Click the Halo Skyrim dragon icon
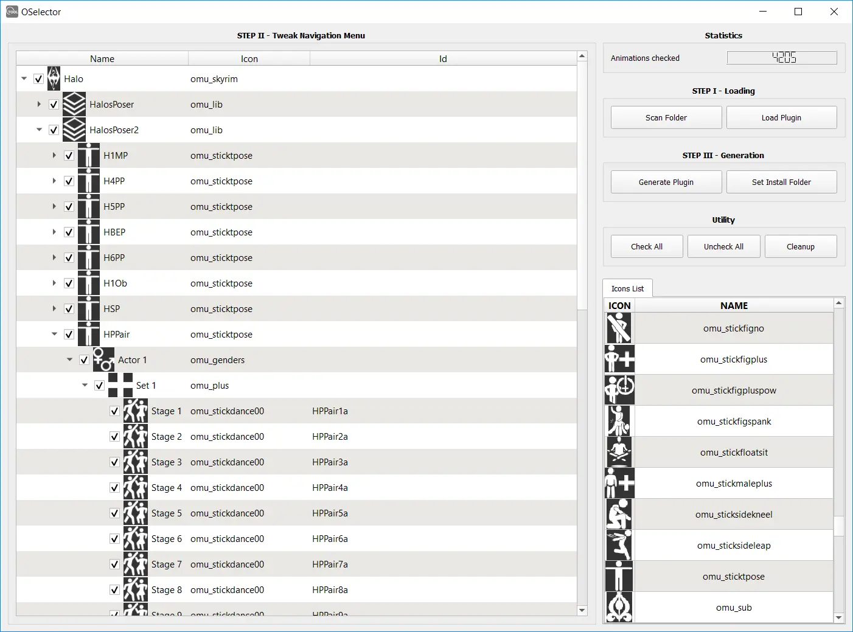 pyautogui.click(x=54, y=79)
